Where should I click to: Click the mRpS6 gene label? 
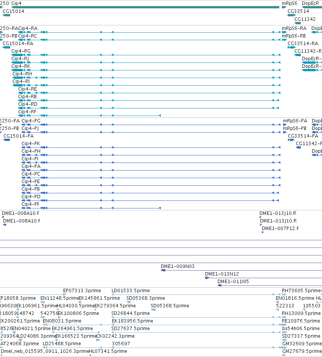[x=289, y=3]
